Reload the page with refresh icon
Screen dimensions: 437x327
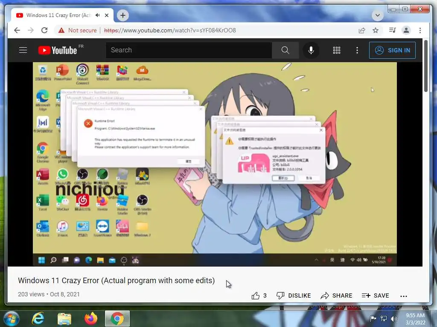[44, 30]
